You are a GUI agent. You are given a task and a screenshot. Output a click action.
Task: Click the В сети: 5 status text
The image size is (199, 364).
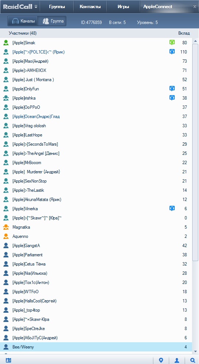click(x=117, y=22)
